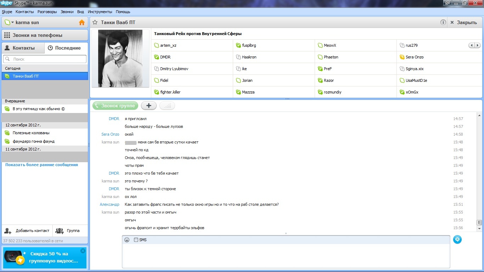484x272 pixels.
Task: Click the plus button to add people
Action: coord(149,106)
